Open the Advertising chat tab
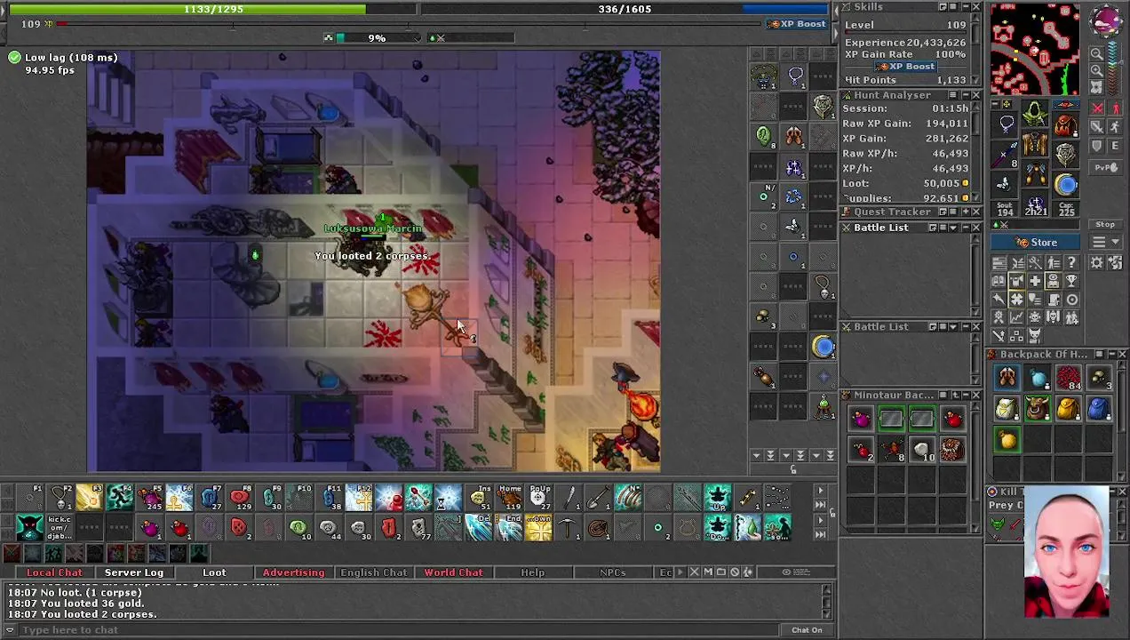This screenshot has width=1130, height=640. (293, 572)
